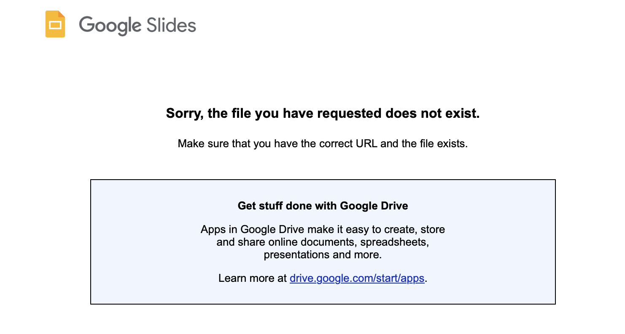Image resolution: width=625 pixels, height=334 pixels.
Task: Click the "Google" word in the logo
Action: (110, 25)
